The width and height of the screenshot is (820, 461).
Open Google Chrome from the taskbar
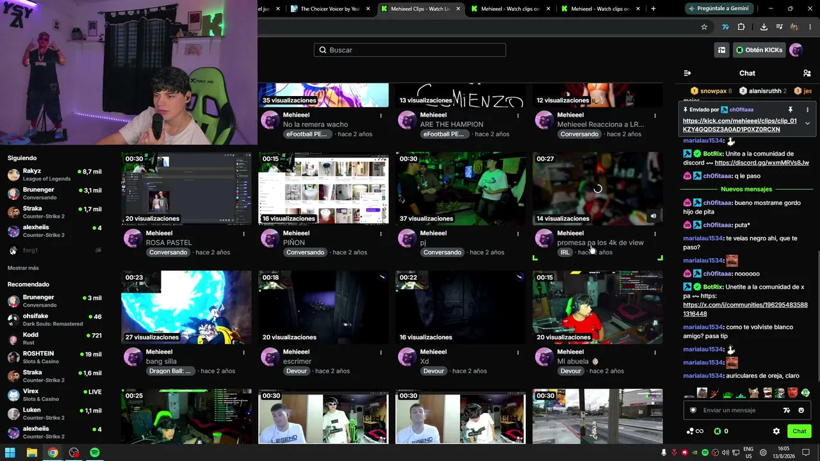point(53,453)
